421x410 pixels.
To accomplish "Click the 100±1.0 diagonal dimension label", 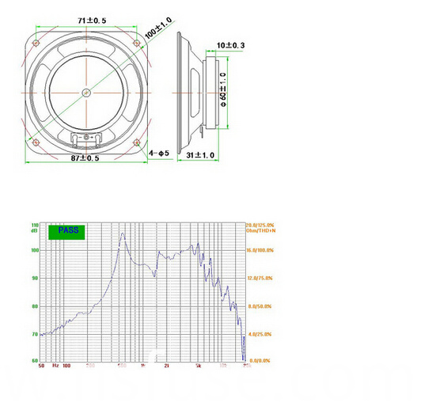I will coord(158,28).
